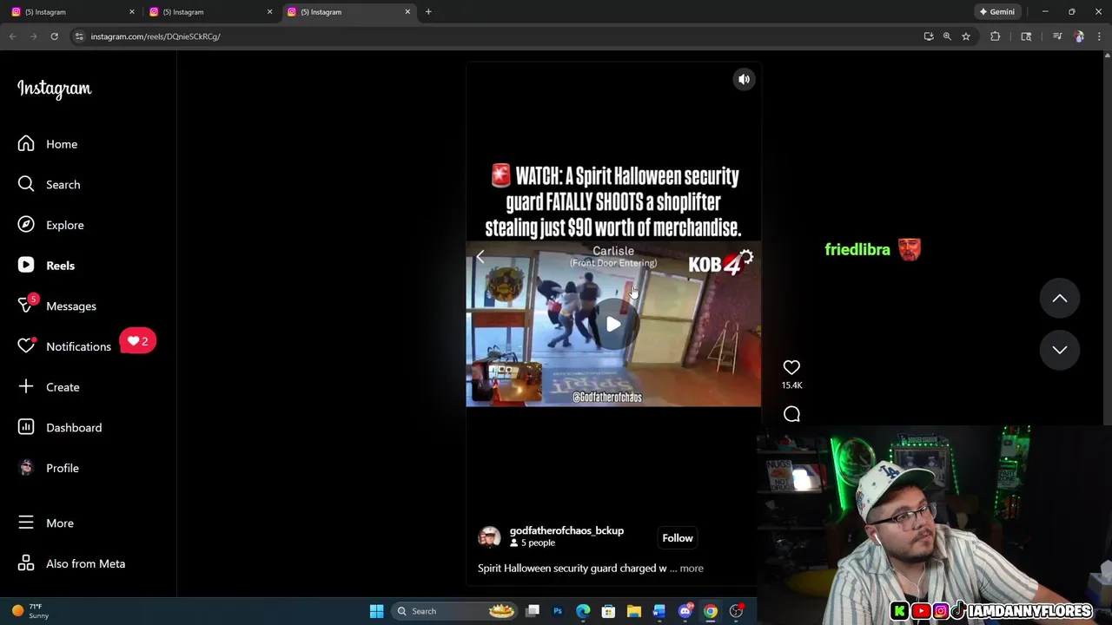The image size is (1112, 625).
Task: Reload the page
Action: (x=54, y=36)
